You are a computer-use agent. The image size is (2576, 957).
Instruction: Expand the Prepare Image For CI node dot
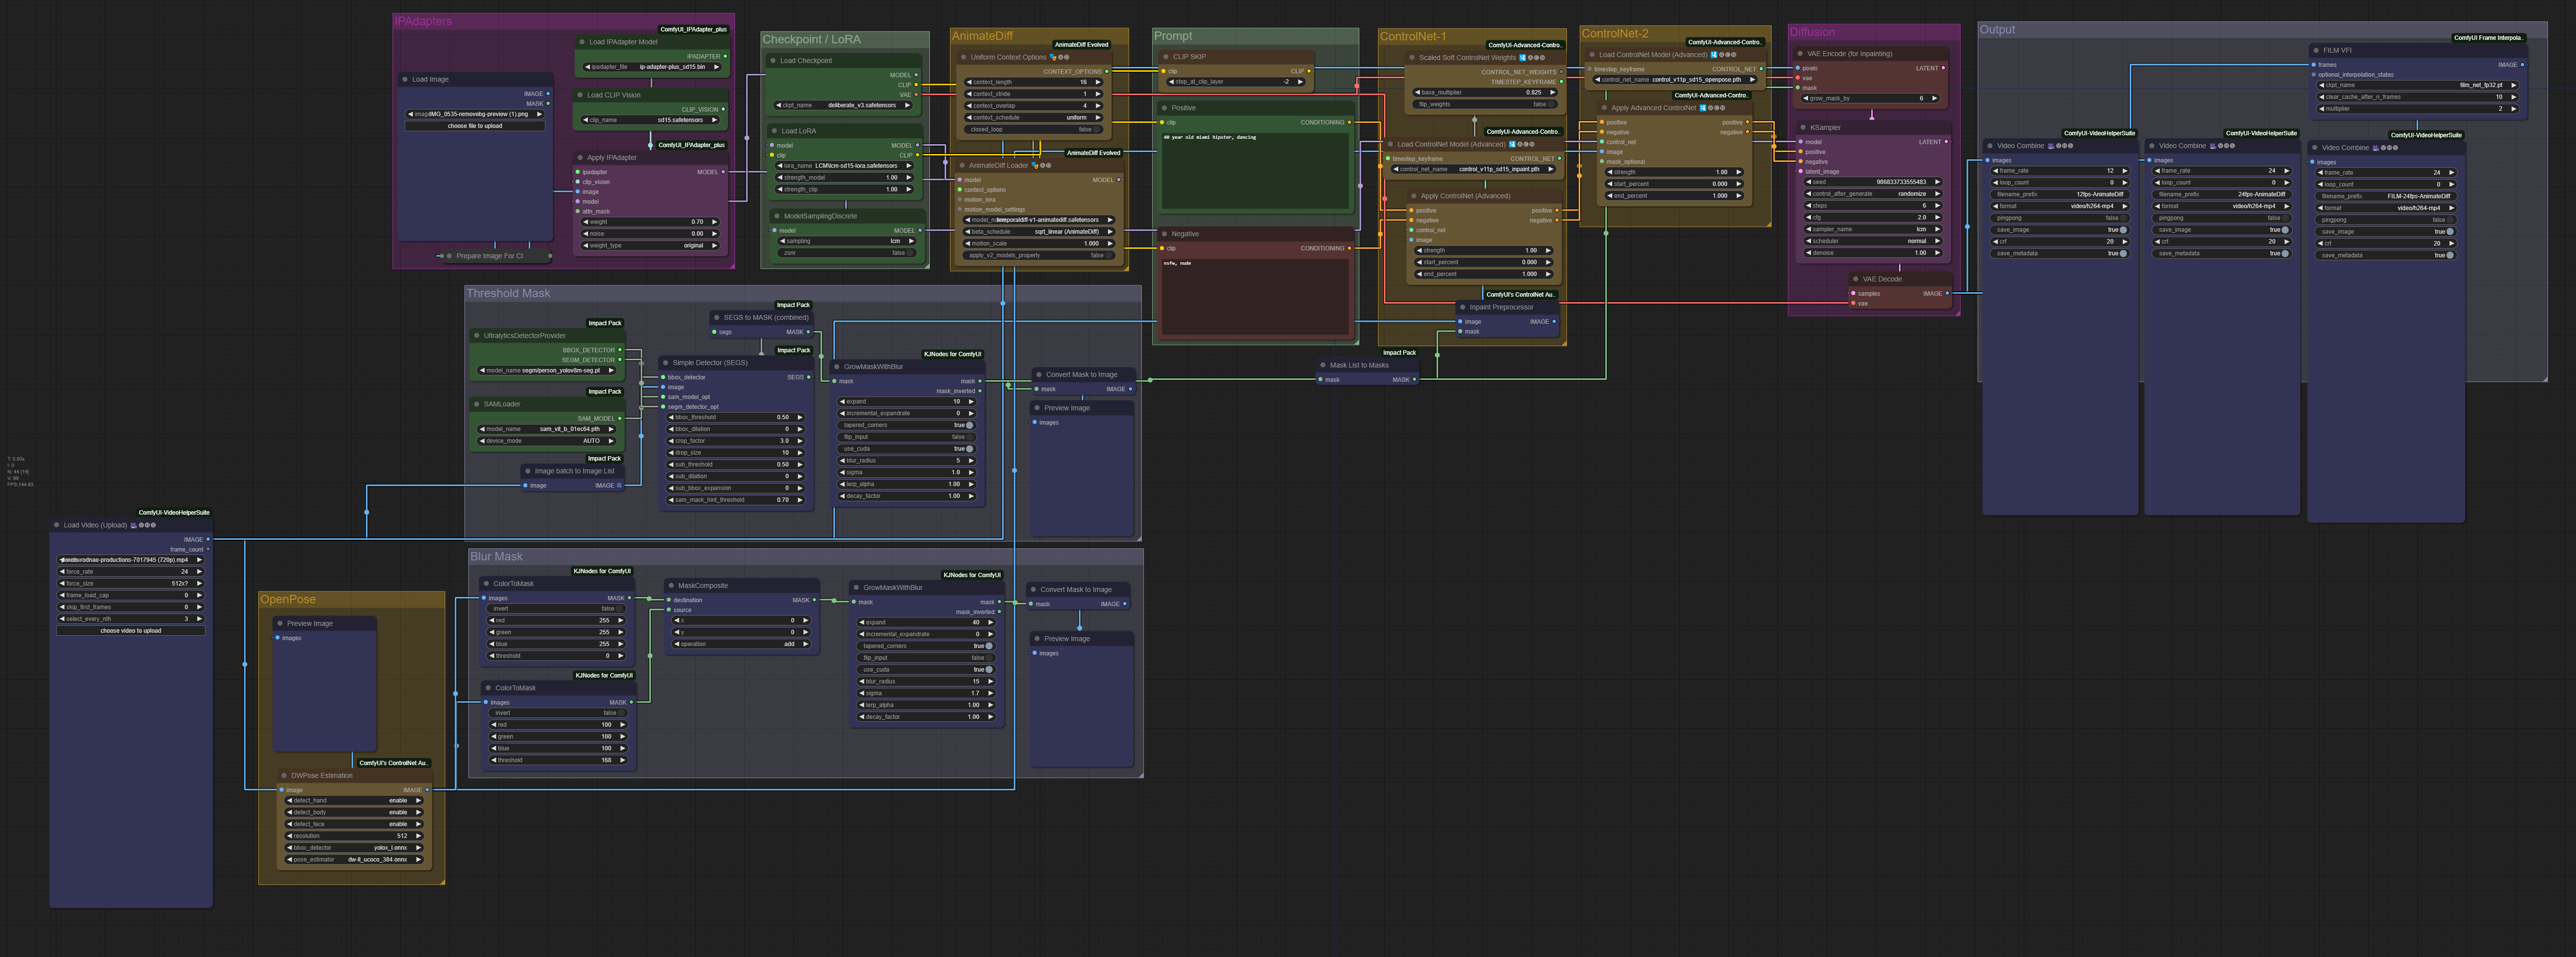pos(449,256)
